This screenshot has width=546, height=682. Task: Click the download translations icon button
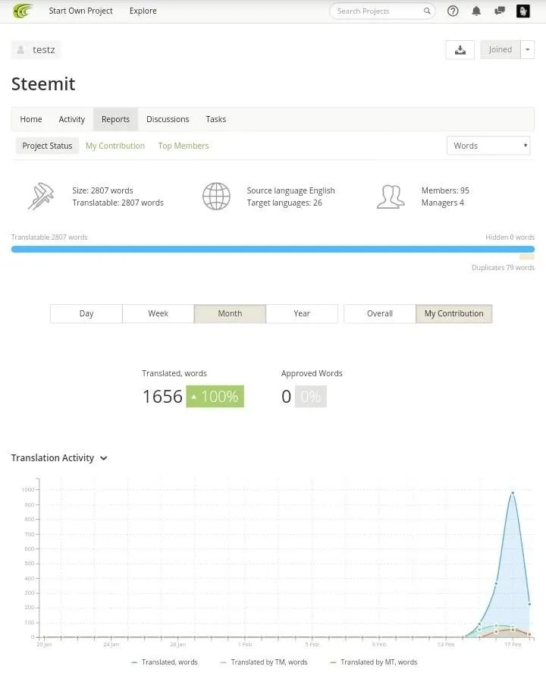point(460,49)
